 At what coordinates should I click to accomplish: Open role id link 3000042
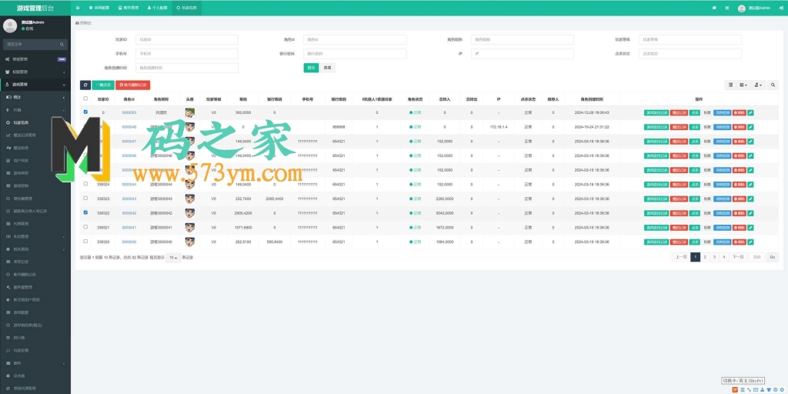click(x=129, y=213)
